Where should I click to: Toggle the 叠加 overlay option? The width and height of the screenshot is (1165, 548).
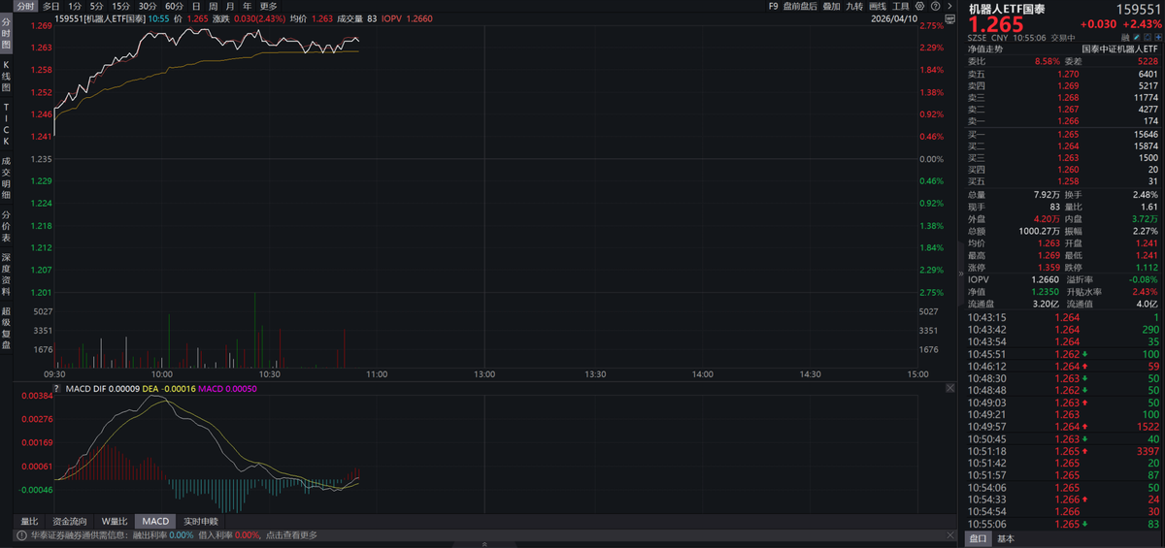point(831,6)
